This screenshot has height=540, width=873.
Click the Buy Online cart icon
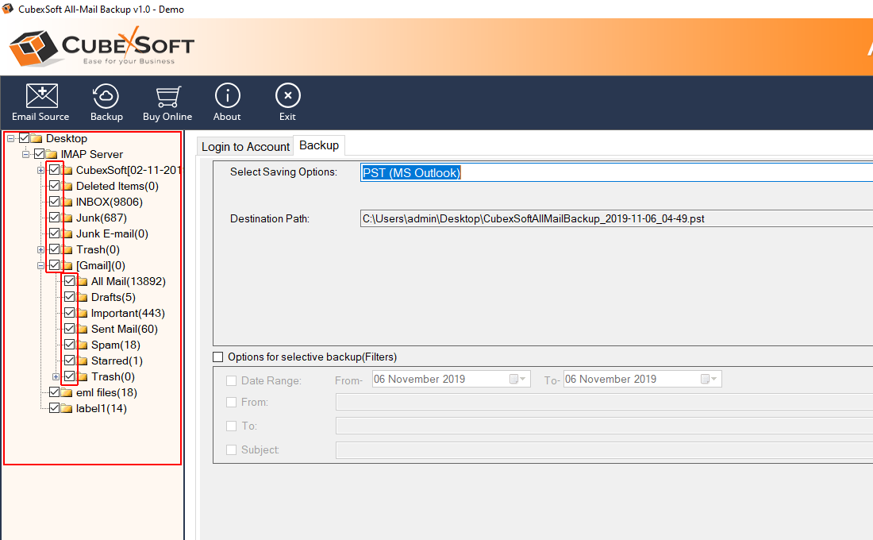pos(167,96)
